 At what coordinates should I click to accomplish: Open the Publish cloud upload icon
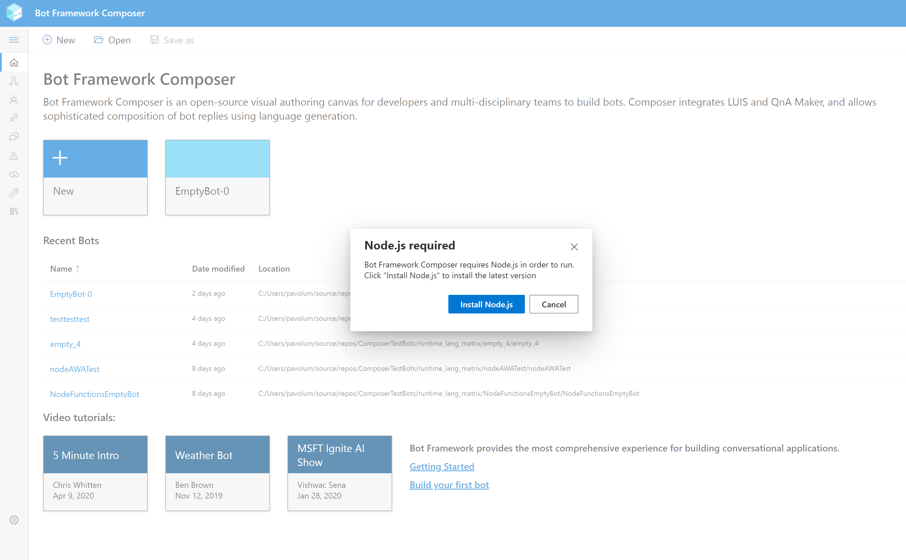pyautogui.click(x=14, y=174)
